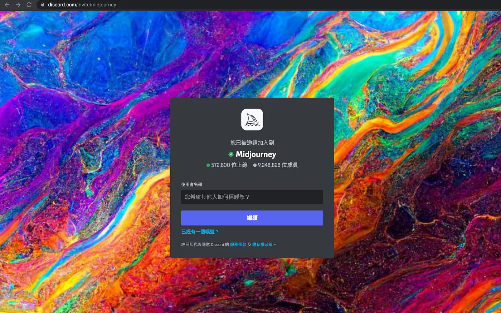Open the 隱私權政策 privacy policy link

[x=262, y=244]
